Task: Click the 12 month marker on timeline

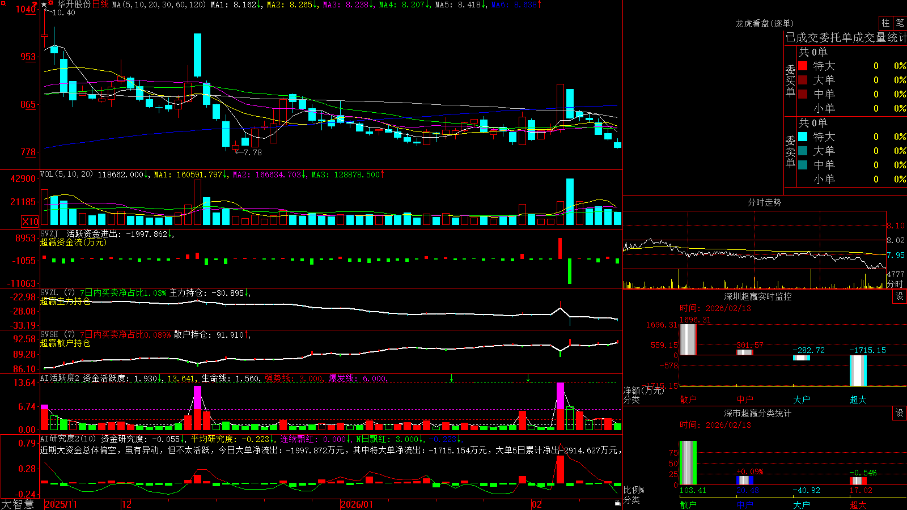Action: pos(126,504)
